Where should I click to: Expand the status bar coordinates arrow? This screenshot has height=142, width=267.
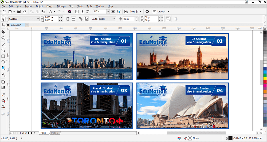(22, 138)
